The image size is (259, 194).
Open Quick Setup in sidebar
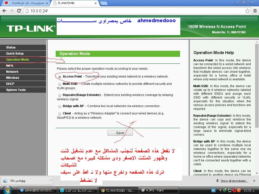tap(23, 54)
